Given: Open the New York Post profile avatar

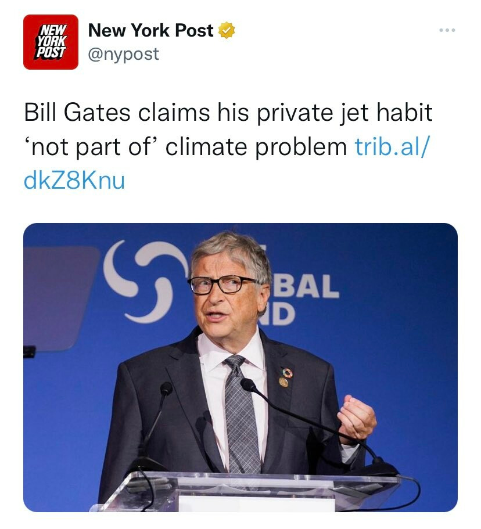Looking at the screenshot, I should [x=51, y=42].
